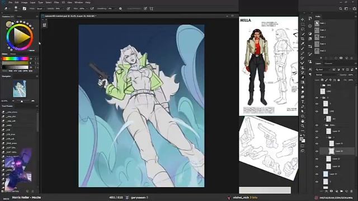Expand the BRB layer group

pos(321,85)
